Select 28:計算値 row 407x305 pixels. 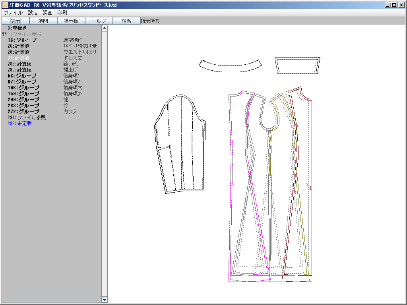tap(52, 52)
